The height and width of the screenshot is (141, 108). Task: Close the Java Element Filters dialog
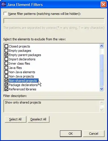(x=103, y=5)
